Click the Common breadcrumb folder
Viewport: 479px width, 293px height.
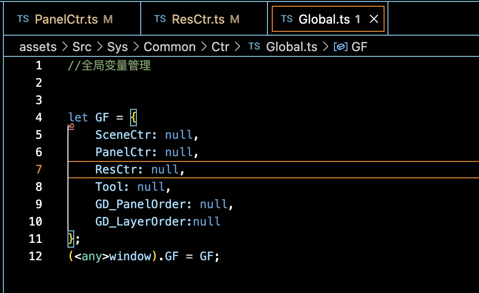(170, 47)
